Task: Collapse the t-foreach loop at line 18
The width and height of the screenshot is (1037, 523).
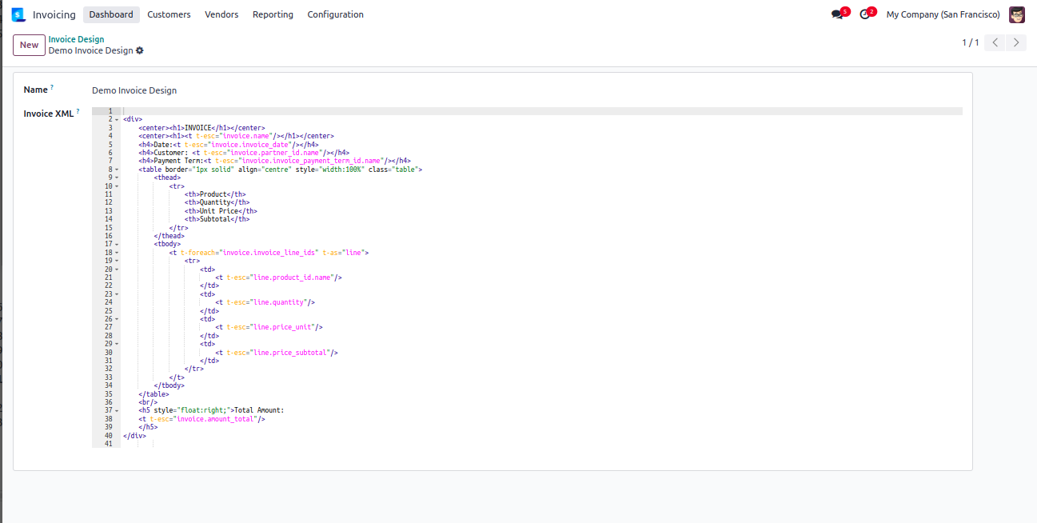Action: click(x=117, y=253)
